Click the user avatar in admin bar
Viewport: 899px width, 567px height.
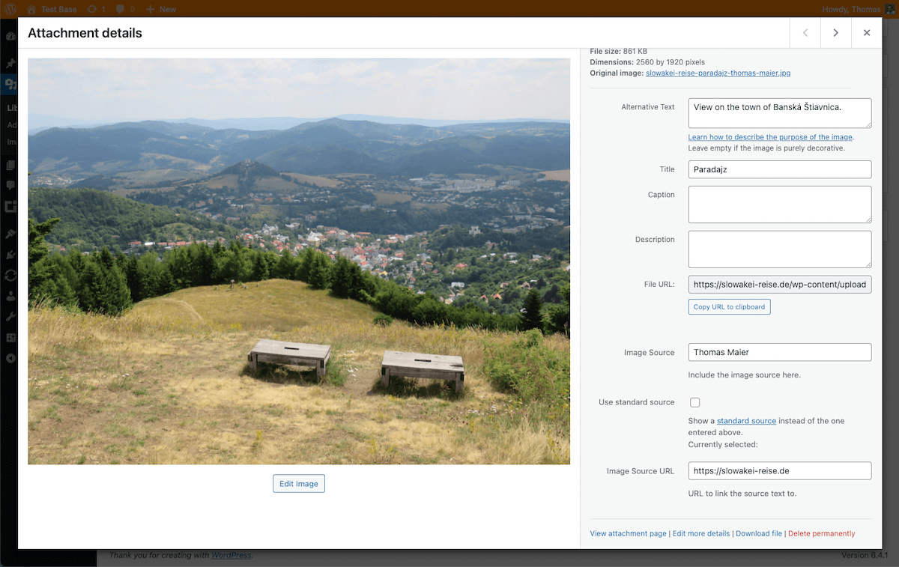(x=890, y=9)
